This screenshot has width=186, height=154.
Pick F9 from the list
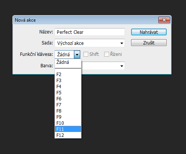68,117
